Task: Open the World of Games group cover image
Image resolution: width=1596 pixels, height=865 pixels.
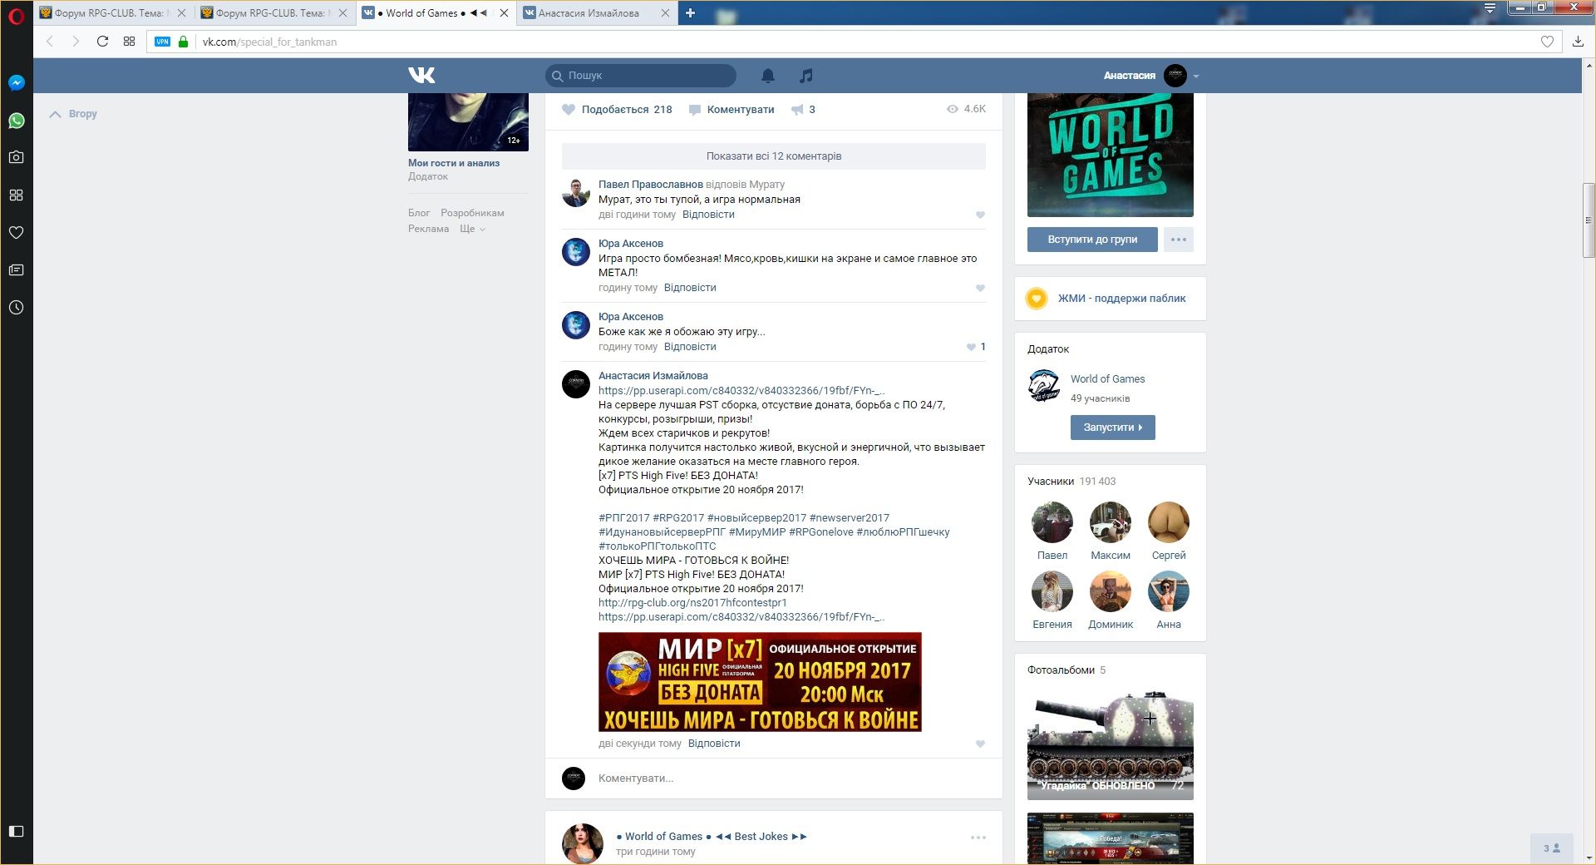Action: pos(1111,155)
